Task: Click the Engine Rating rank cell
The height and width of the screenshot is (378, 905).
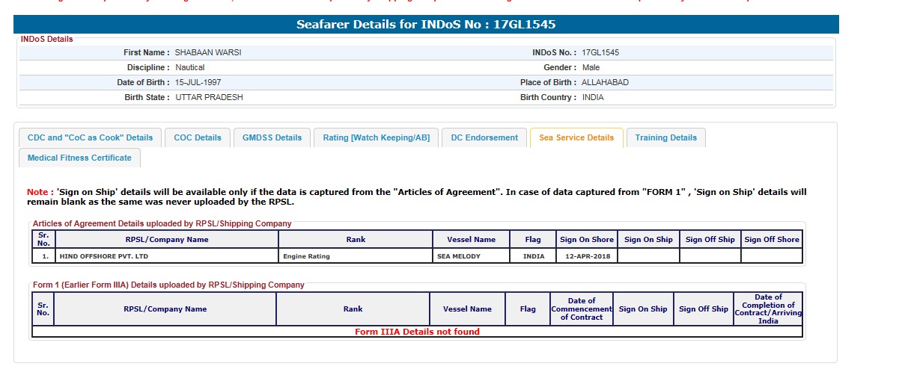Action: [x=306, y=256]
